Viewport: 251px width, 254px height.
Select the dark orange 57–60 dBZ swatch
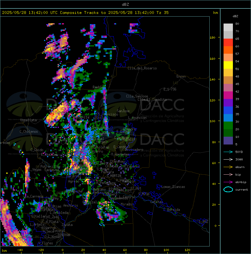[x=228, y=50]
